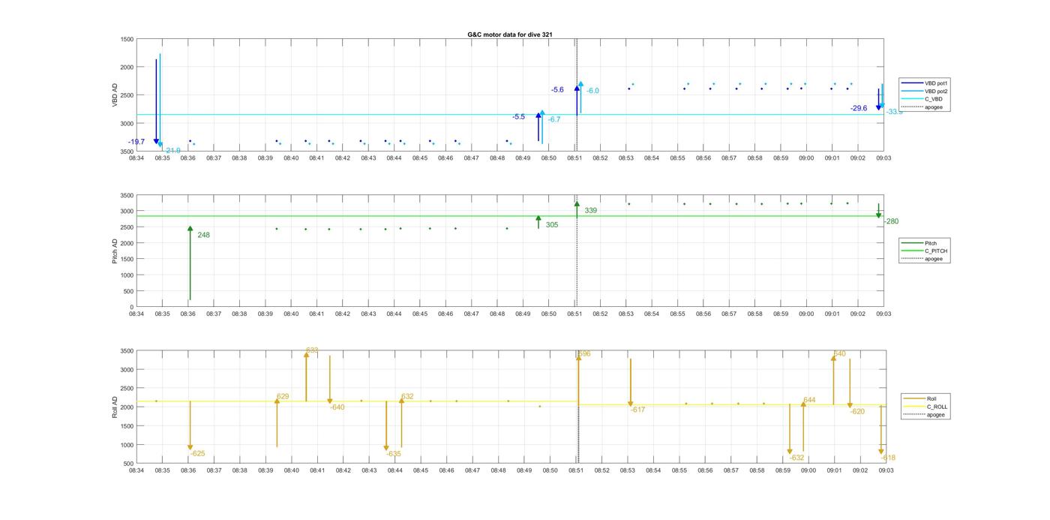
Task: Click the '339' pitch data label
Action: (591, 211)
